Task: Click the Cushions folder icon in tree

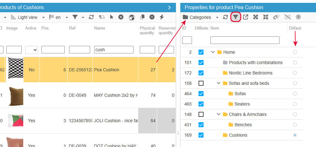Action: click(225, 135)
